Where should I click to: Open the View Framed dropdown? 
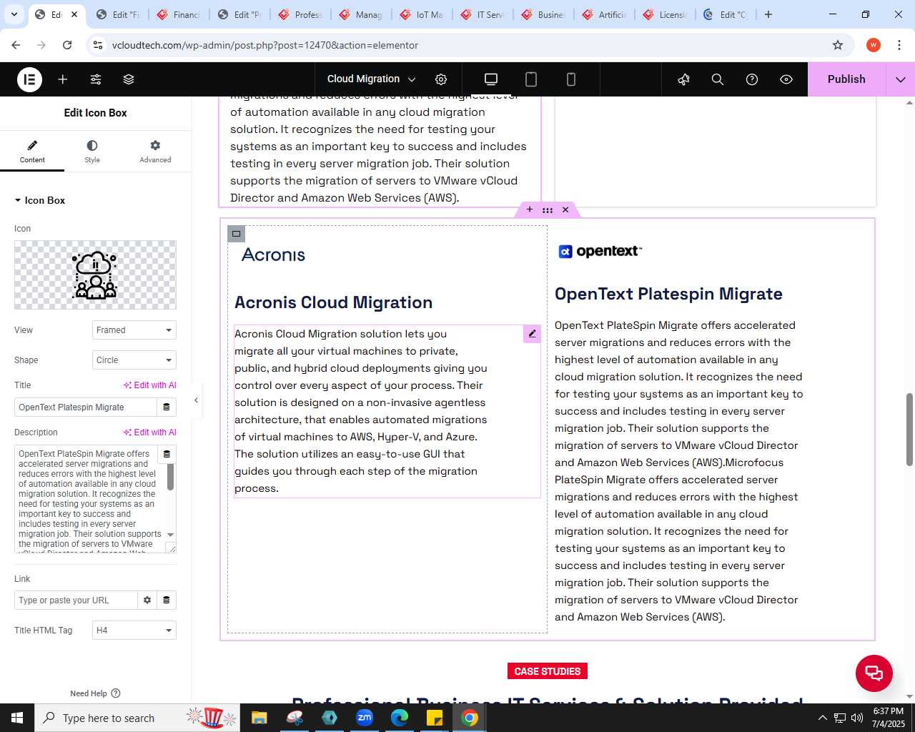[x=134, y=330]
